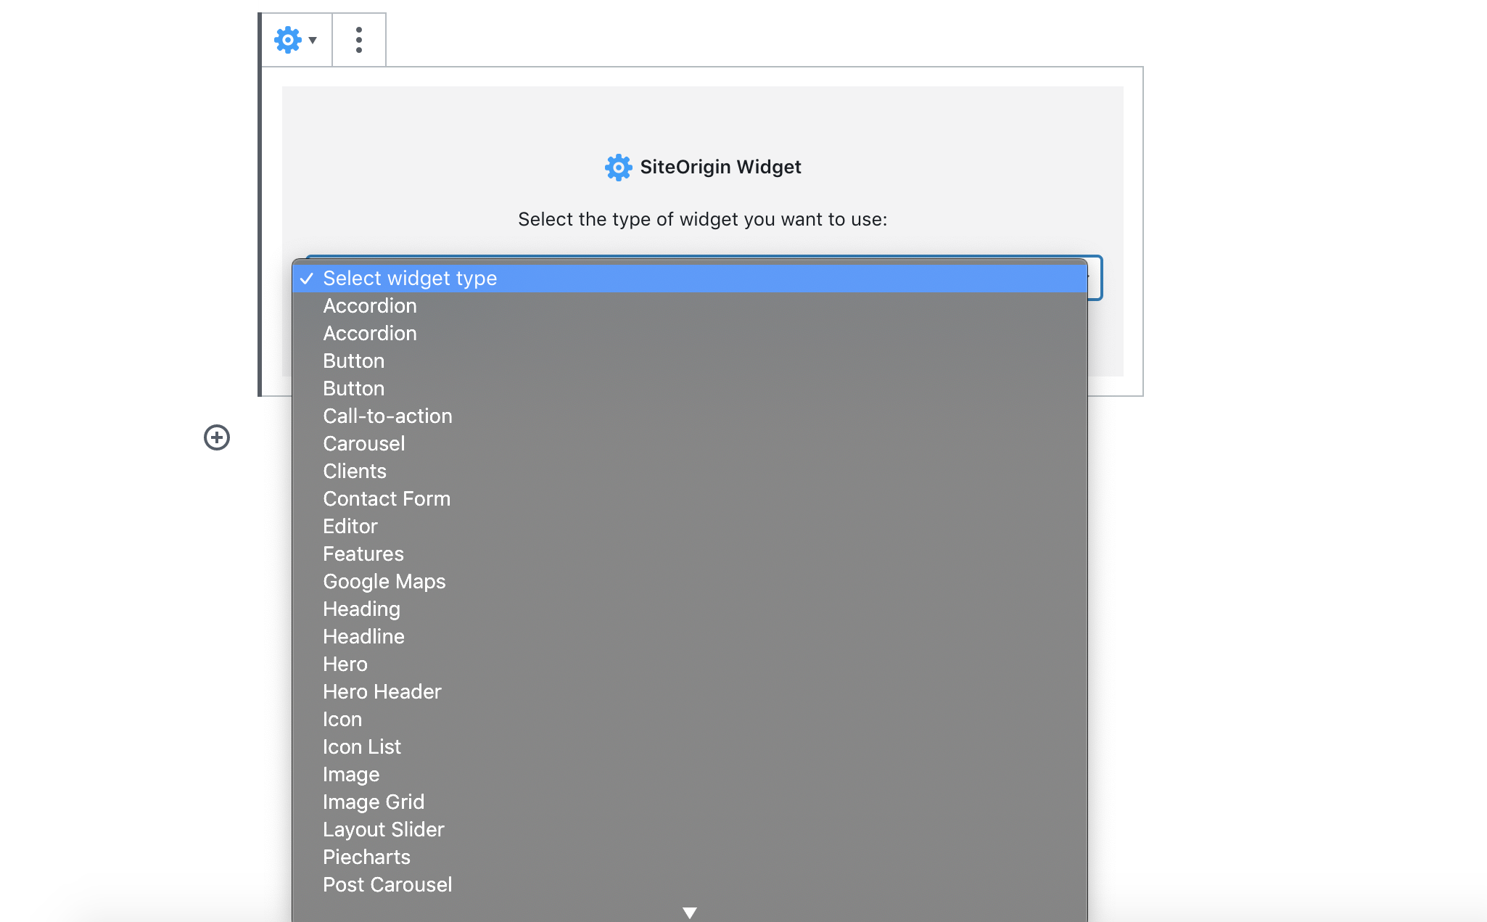
Task: Choose the Hero Header widget
Action: (382, 691)
